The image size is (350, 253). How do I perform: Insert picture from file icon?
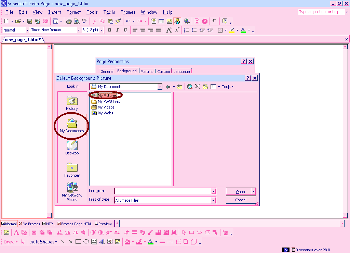(169, 21)
